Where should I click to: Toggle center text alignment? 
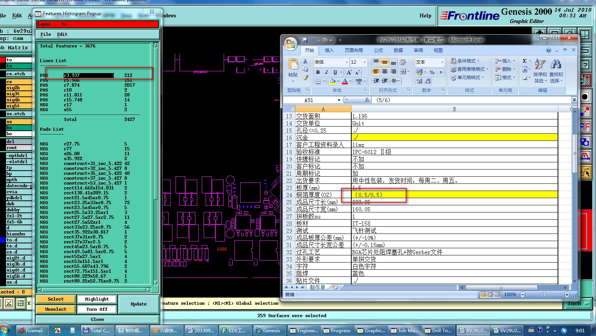(384, 72)
